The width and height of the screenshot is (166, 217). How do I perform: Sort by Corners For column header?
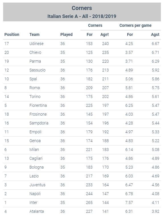click(90, 34)
